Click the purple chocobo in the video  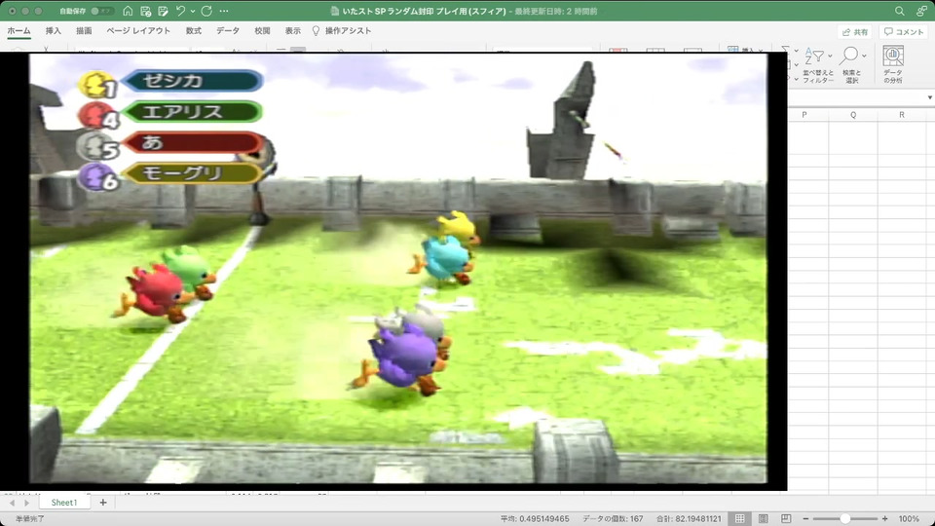click(401, 359)
